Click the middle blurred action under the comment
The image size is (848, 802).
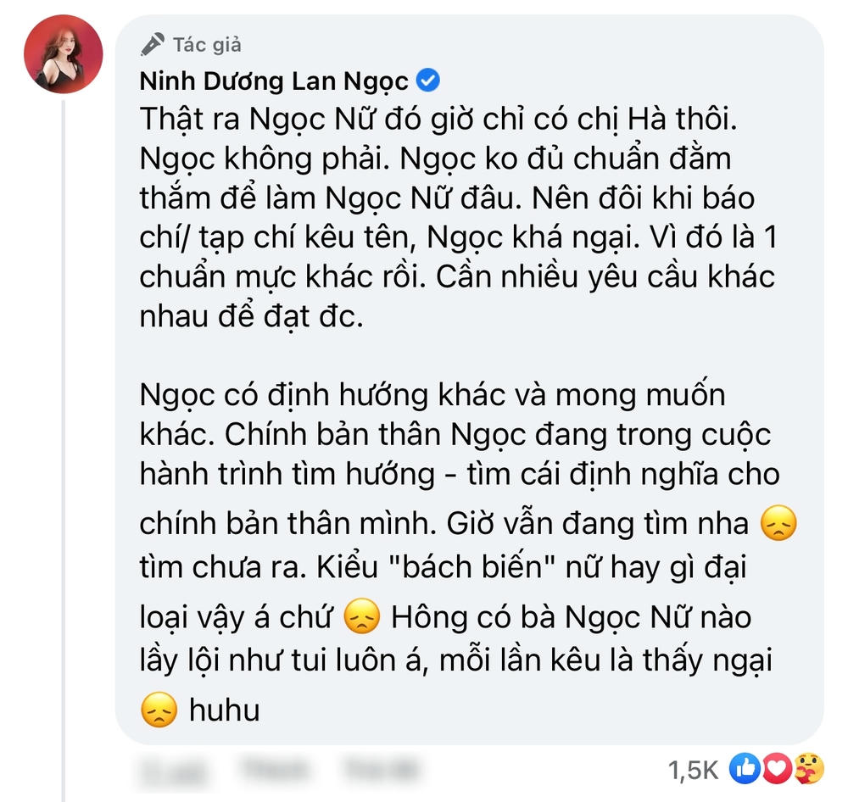(x=274, y=769)
